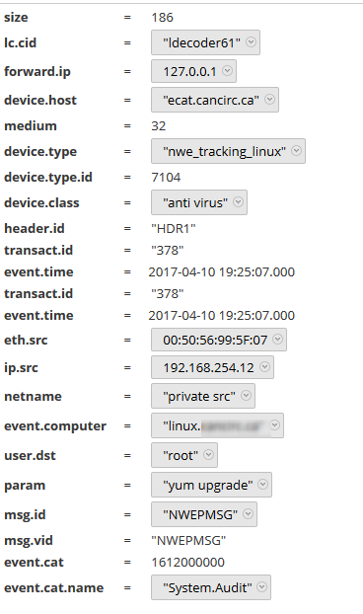Image resolution: width=363 pixels, height=614 pixels.
Task: Click the arrow icon on event.computer value
Action: tap(275, 424)
